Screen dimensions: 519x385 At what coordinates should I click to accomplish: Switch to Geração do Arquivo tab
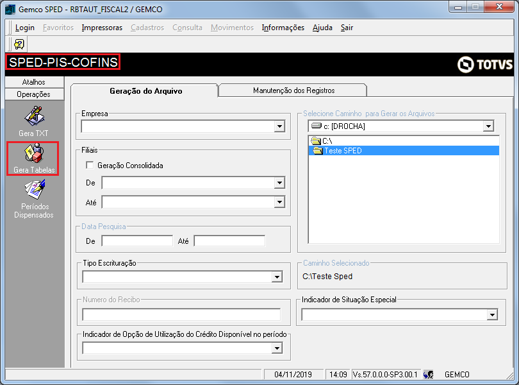coord(145,91)
